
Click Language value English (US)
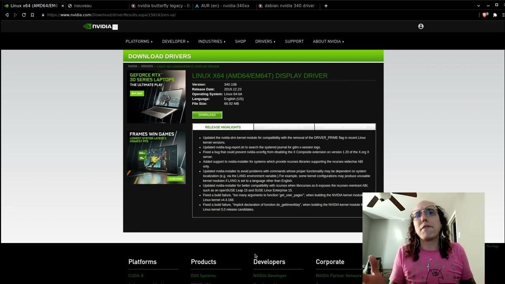[x=234, y=99]
